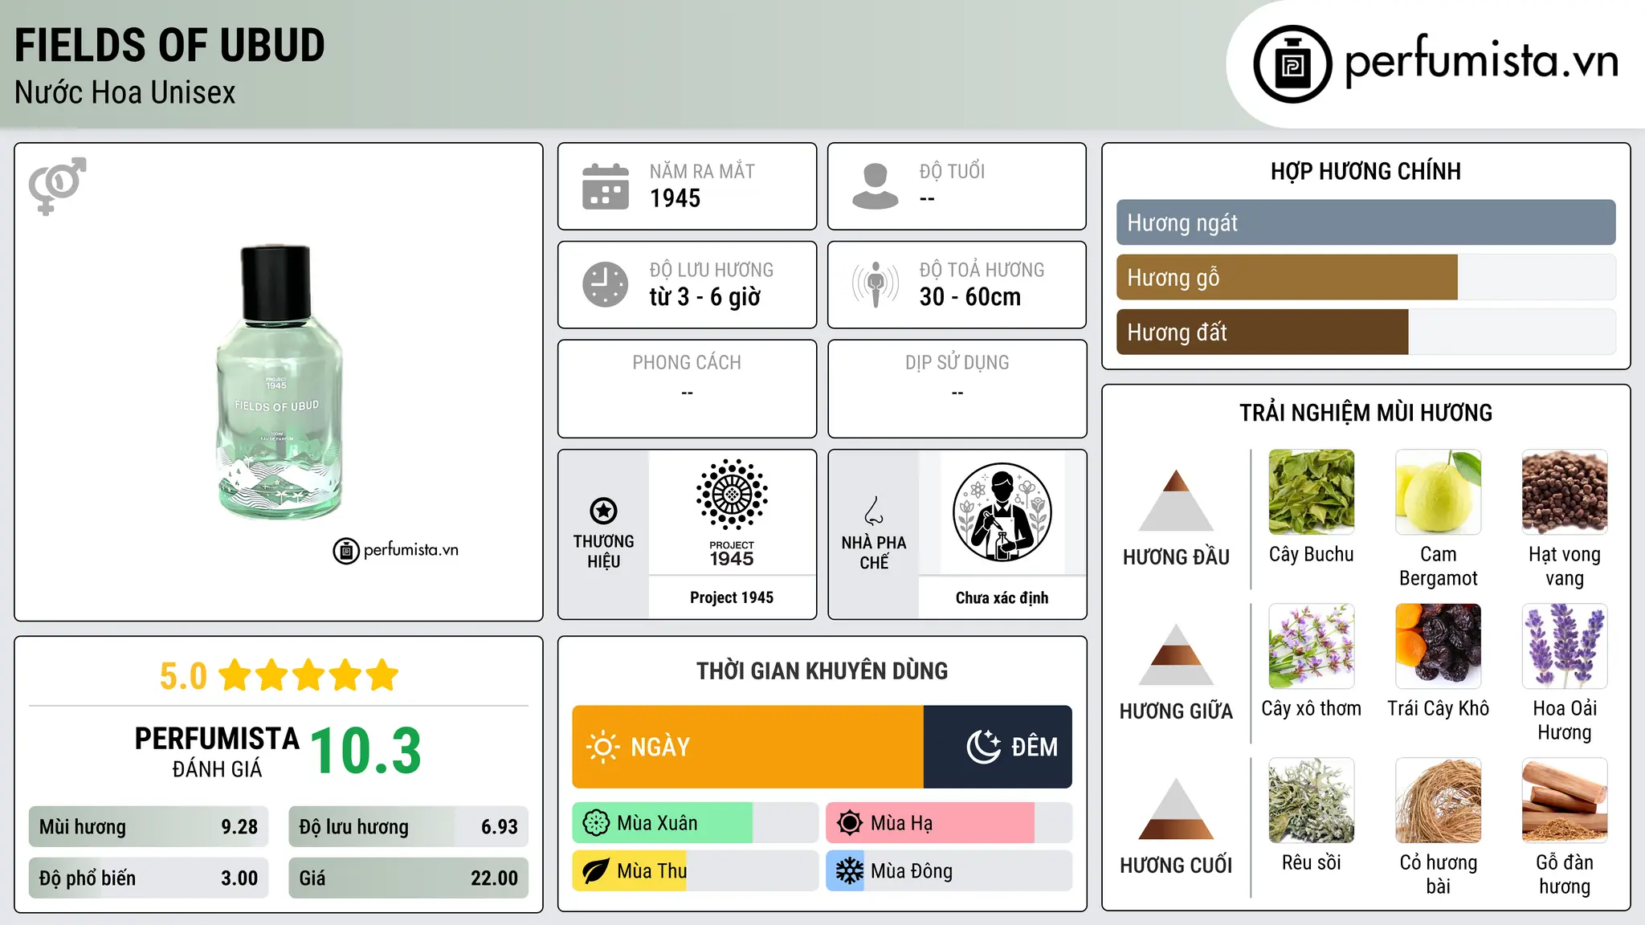Click the Mùa Thu season bar
The image size is (1645, 925).
pyautogui.click(x=695, y=871)
